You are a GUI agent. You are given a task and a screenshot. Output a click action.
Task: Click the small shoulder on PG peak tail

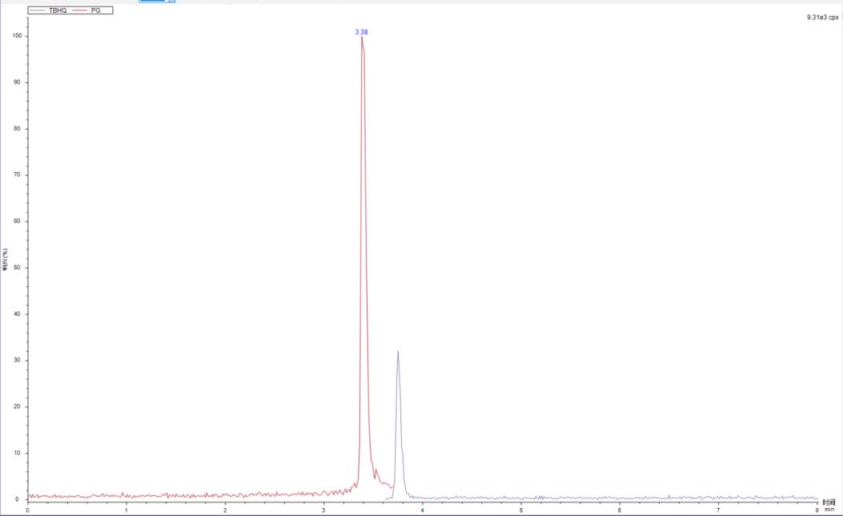point(375,470)
